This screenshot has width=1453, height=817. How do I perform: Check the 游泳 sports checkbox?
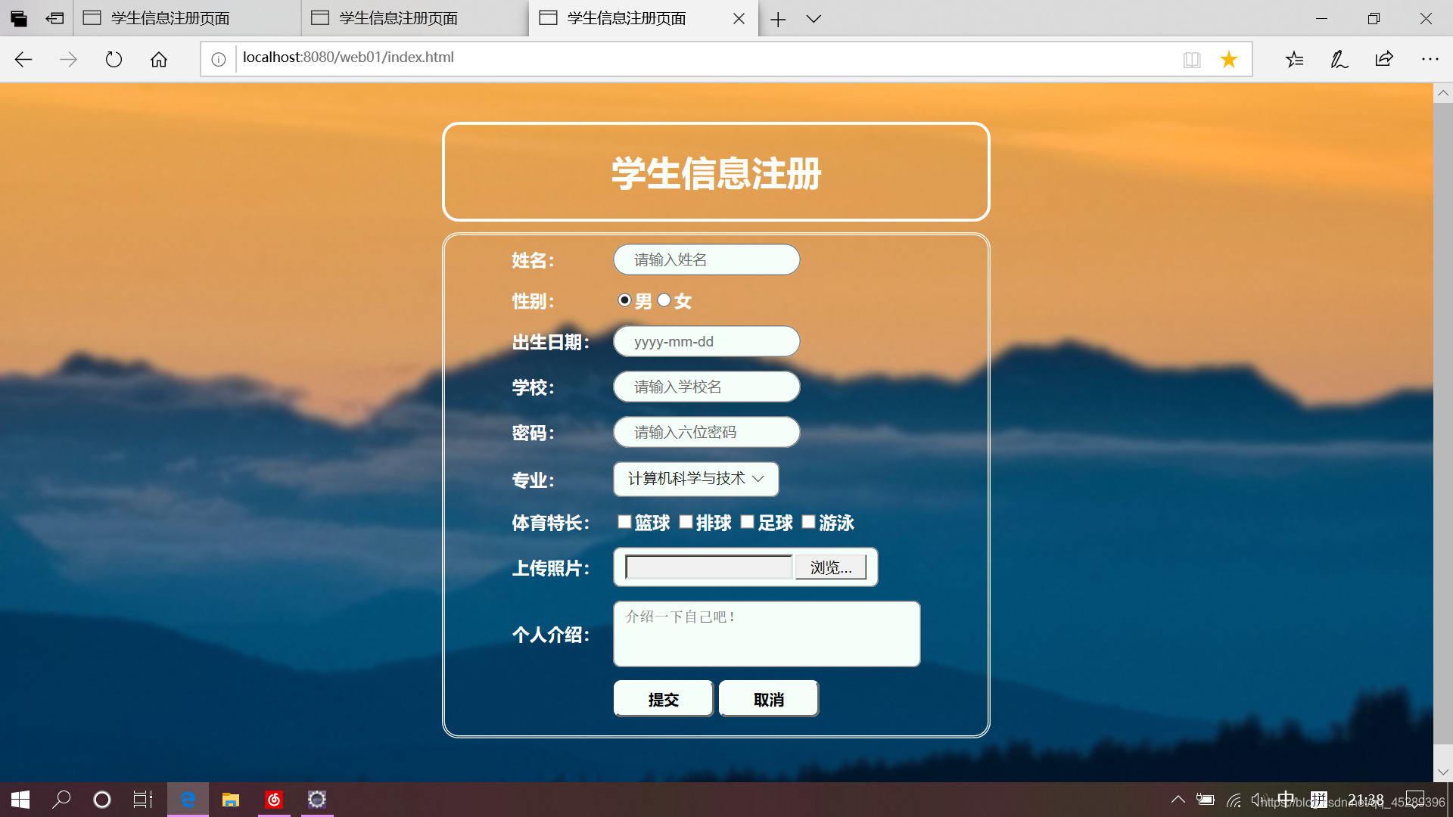pyautogui.click(x=807, y=521)
